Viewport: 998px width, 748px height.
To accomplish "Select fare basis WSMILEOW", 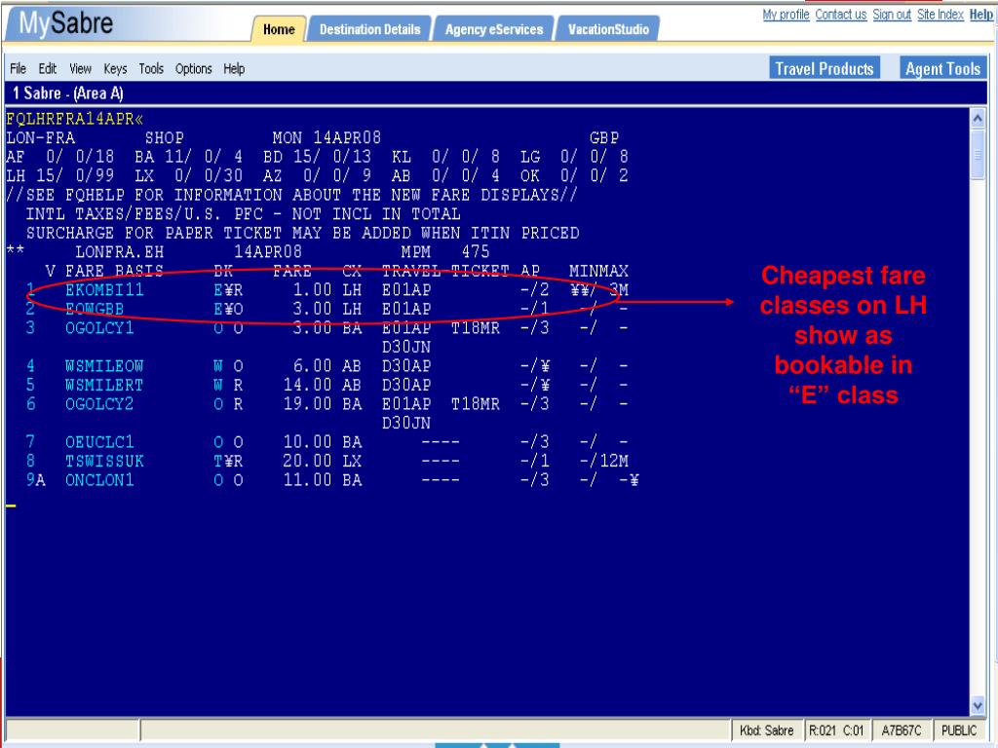I will [x=104, y=366].
